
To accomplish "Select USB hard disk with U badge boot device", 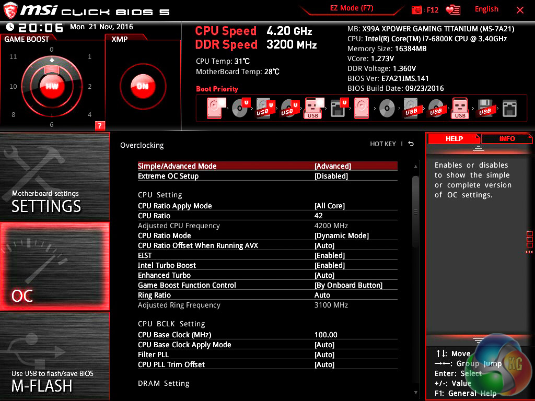I will [x=265, y=108].
